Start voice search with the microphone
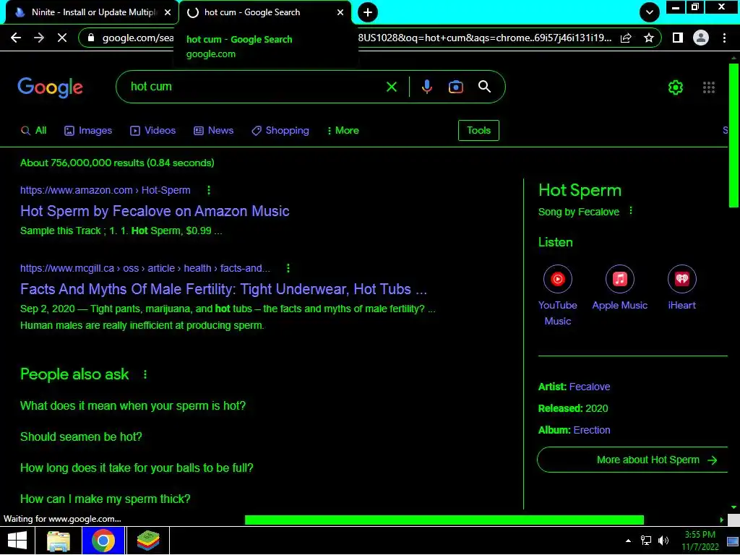Screen dimensions: 740x555 click(426, 87)
